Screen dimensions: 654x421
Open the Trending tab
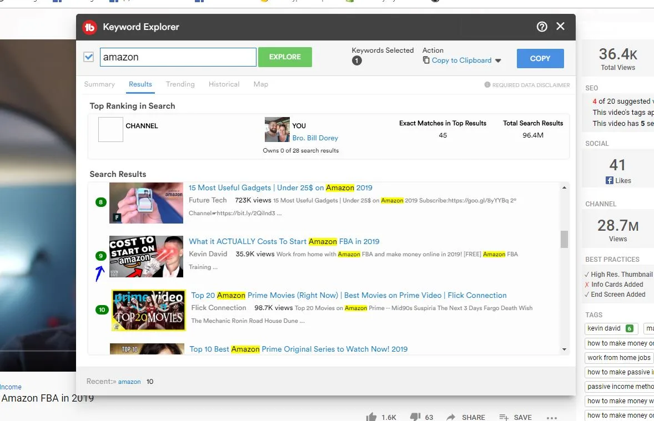click(x=180, y=84)
